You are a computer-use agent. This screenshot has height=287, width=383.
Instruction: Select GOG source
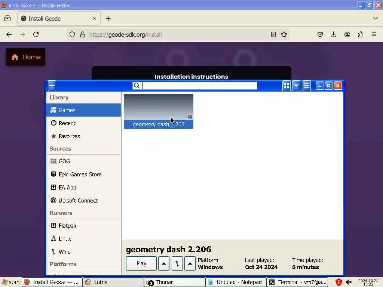click(x=83, y=161)
